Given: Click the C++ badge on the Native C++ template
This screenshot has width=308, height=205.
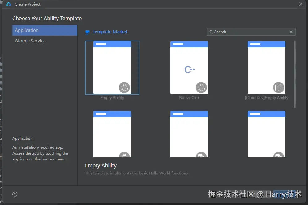Looking at the screenshot, I should (189, 69).
